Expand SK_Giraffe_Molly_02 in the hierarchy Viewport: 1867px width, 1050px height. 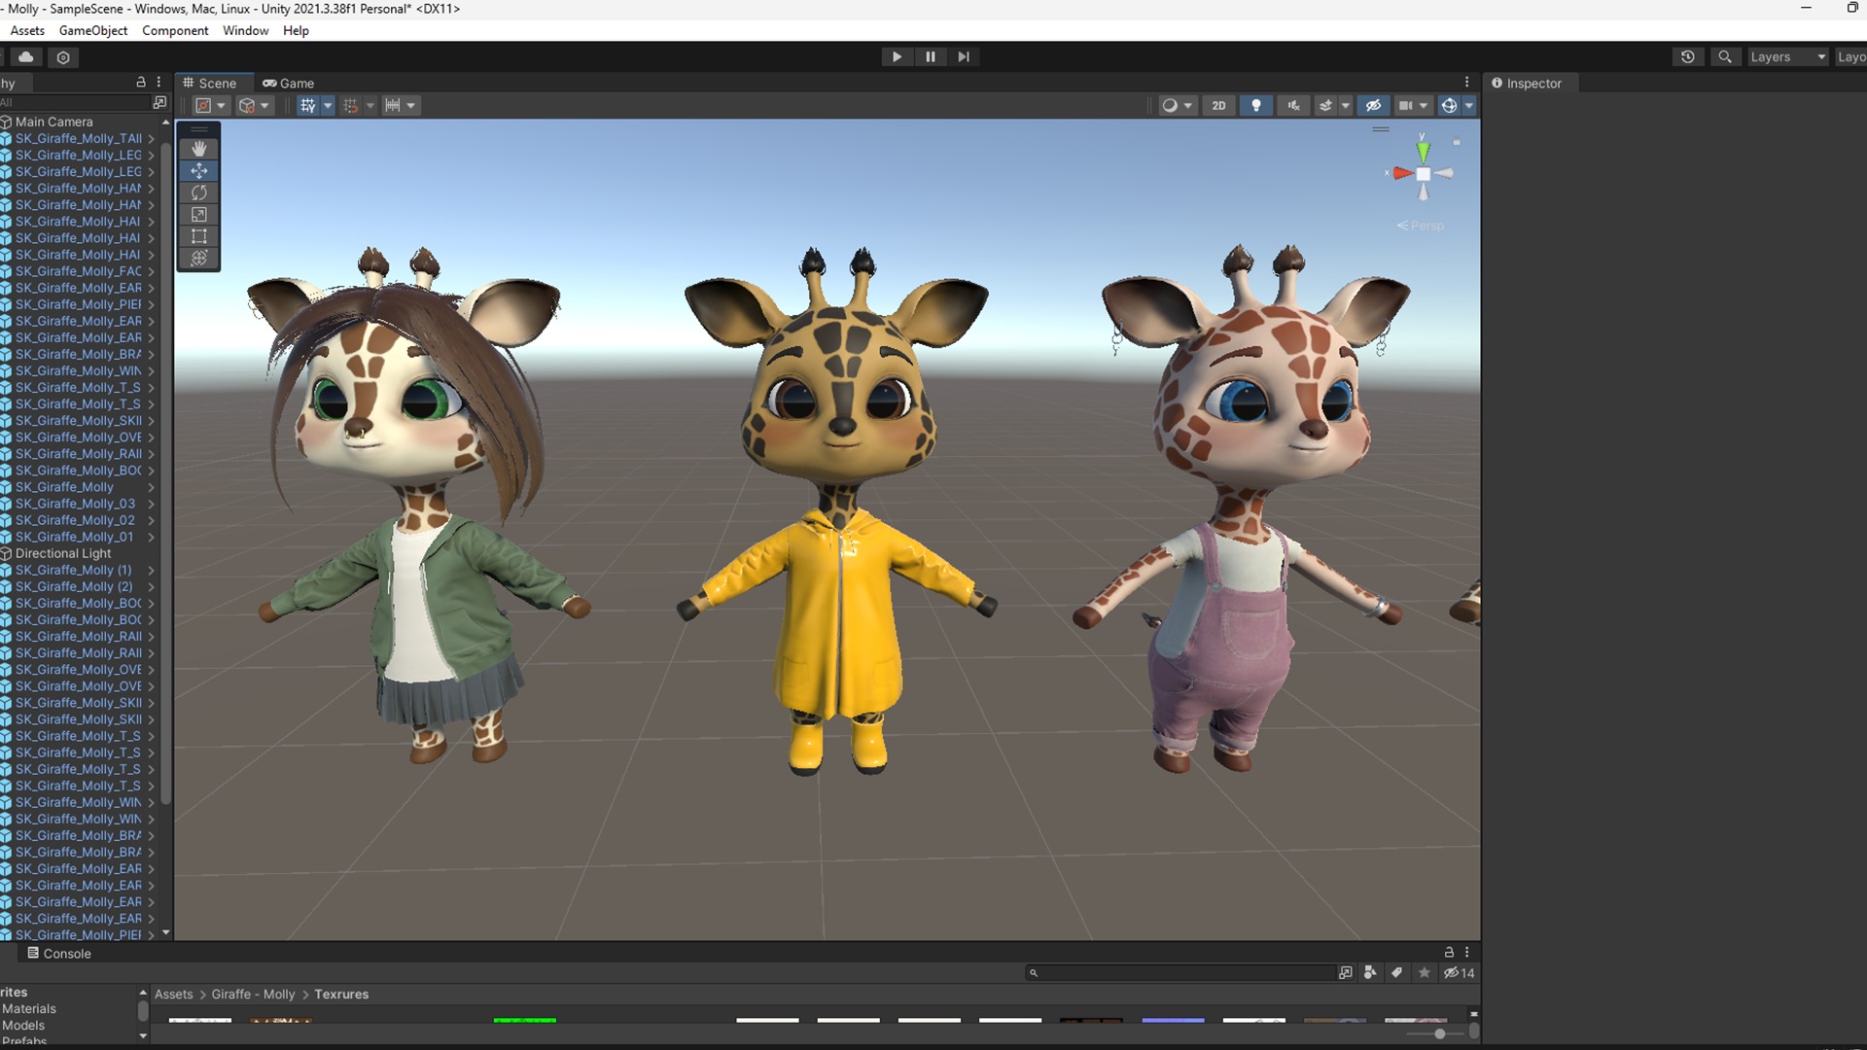click(x=151, y=520)
